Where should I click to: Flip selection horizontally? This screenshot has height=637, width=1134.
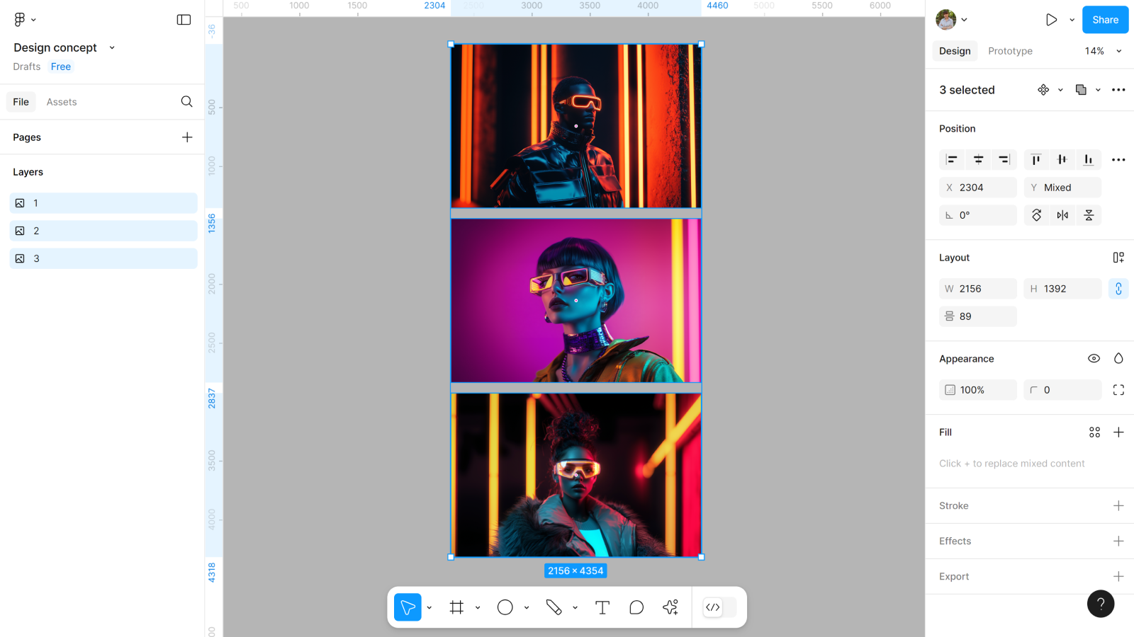pyautogui.click(x=1062, y=215)
